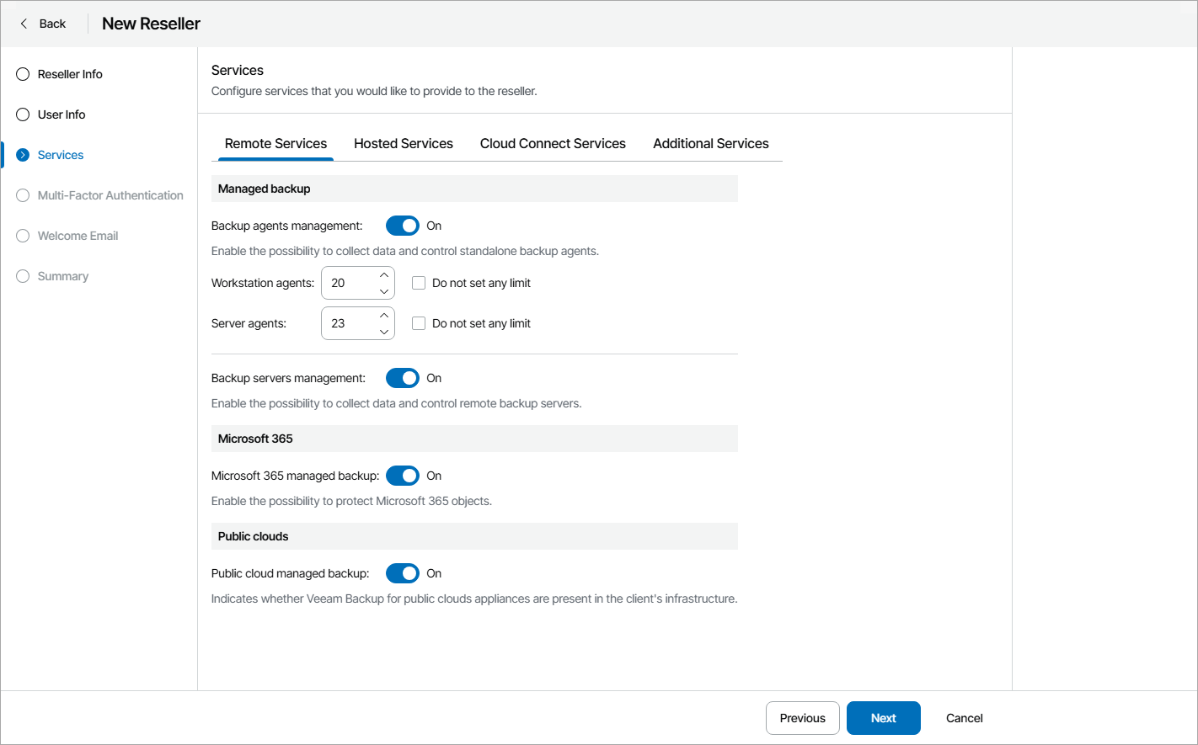Turn off Backup agents management
Screen dimensions: 1198x745
tap(402, 226)
